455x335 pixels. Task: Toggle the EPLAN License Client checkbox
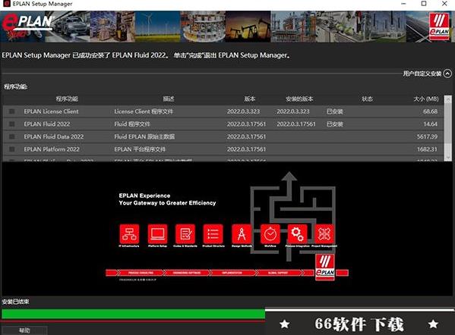(12, 111)
